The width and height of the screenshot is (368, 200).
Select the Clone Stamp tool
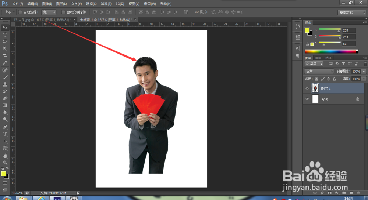(5, 84)
